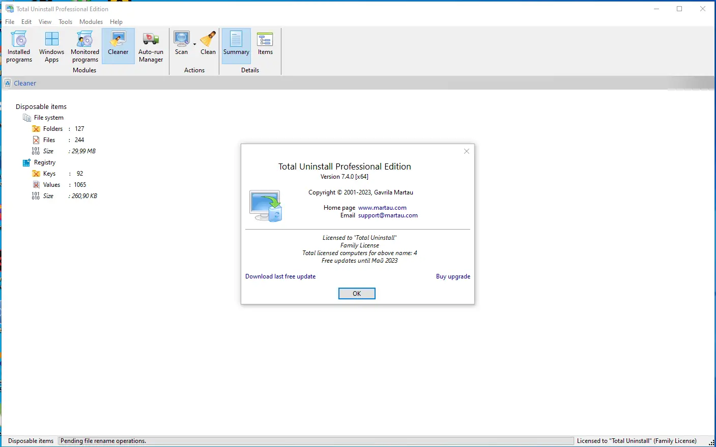Click the file system size value 29,99 MB
This screenshot has height=447, width=716.
point(83,151)
